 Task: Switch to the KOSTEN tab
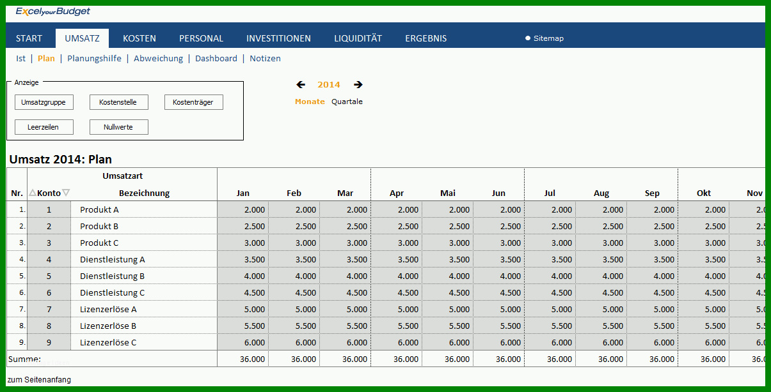(139, 38)
